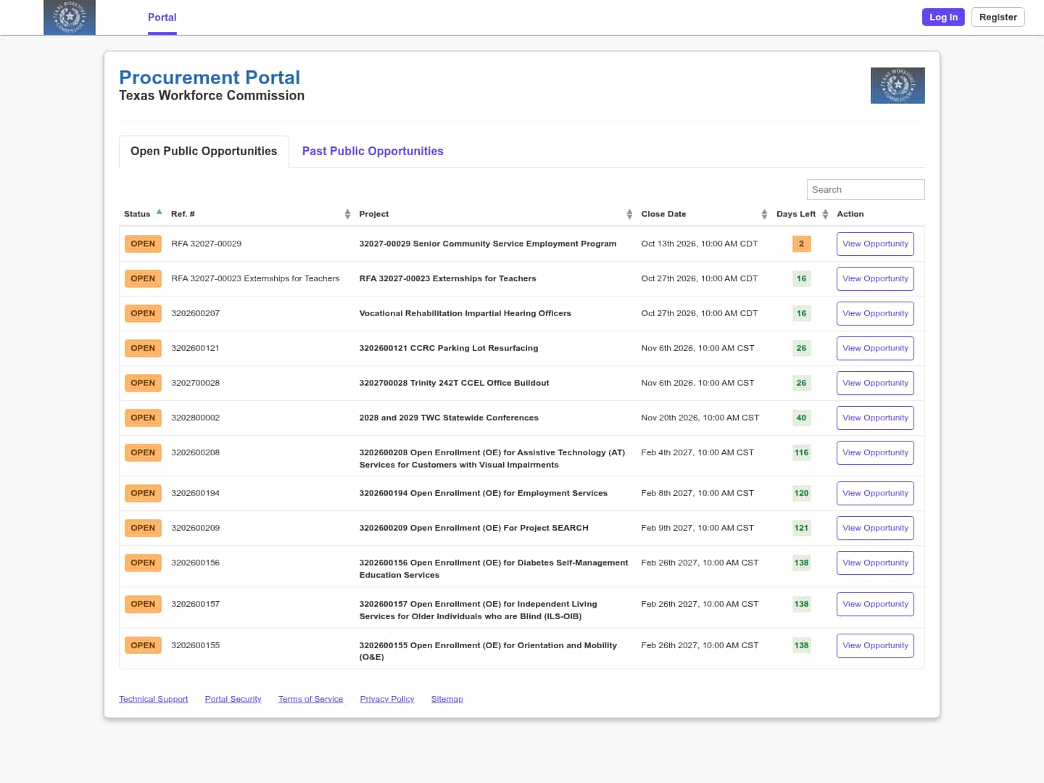The width and height of the screenshot is (1044, 783).
Task: Click Ref number 3202700028
Action: click(195, 384)
